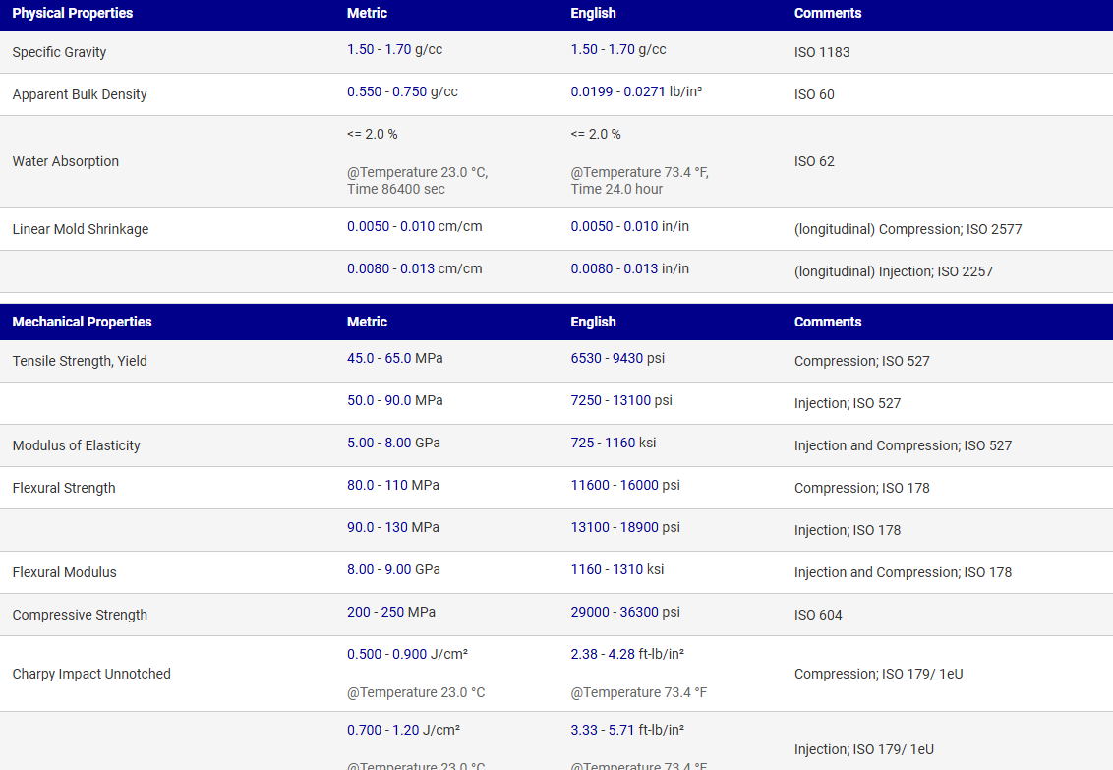Select the Charpy Impact Unnotched row label
Image resolution: width=1113 pixels, height=770 pixels.
91,675
